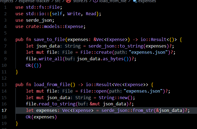The image size is (197, 129).
Task: Click the write_all method call
Action: coord(50,59)
